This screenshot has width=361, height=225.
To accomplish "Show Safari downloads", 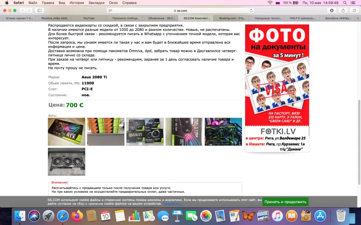I will (332, 10).
